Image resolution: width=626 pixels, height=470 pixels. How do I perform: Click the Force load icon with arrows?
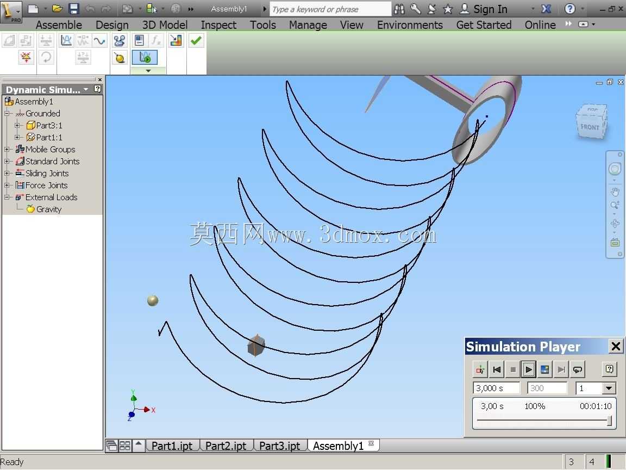(x=46, y=40)
